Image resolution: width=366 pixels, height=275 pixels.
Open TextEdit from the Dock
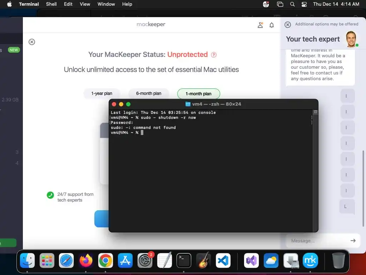164,260
